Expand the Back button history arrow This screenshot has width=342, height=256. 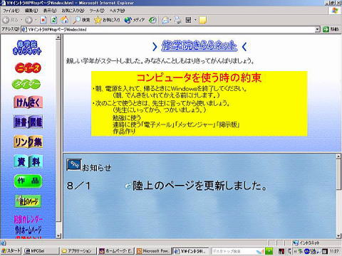pos(21,20)
